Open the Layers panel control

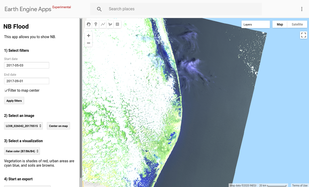coord(255,24)
